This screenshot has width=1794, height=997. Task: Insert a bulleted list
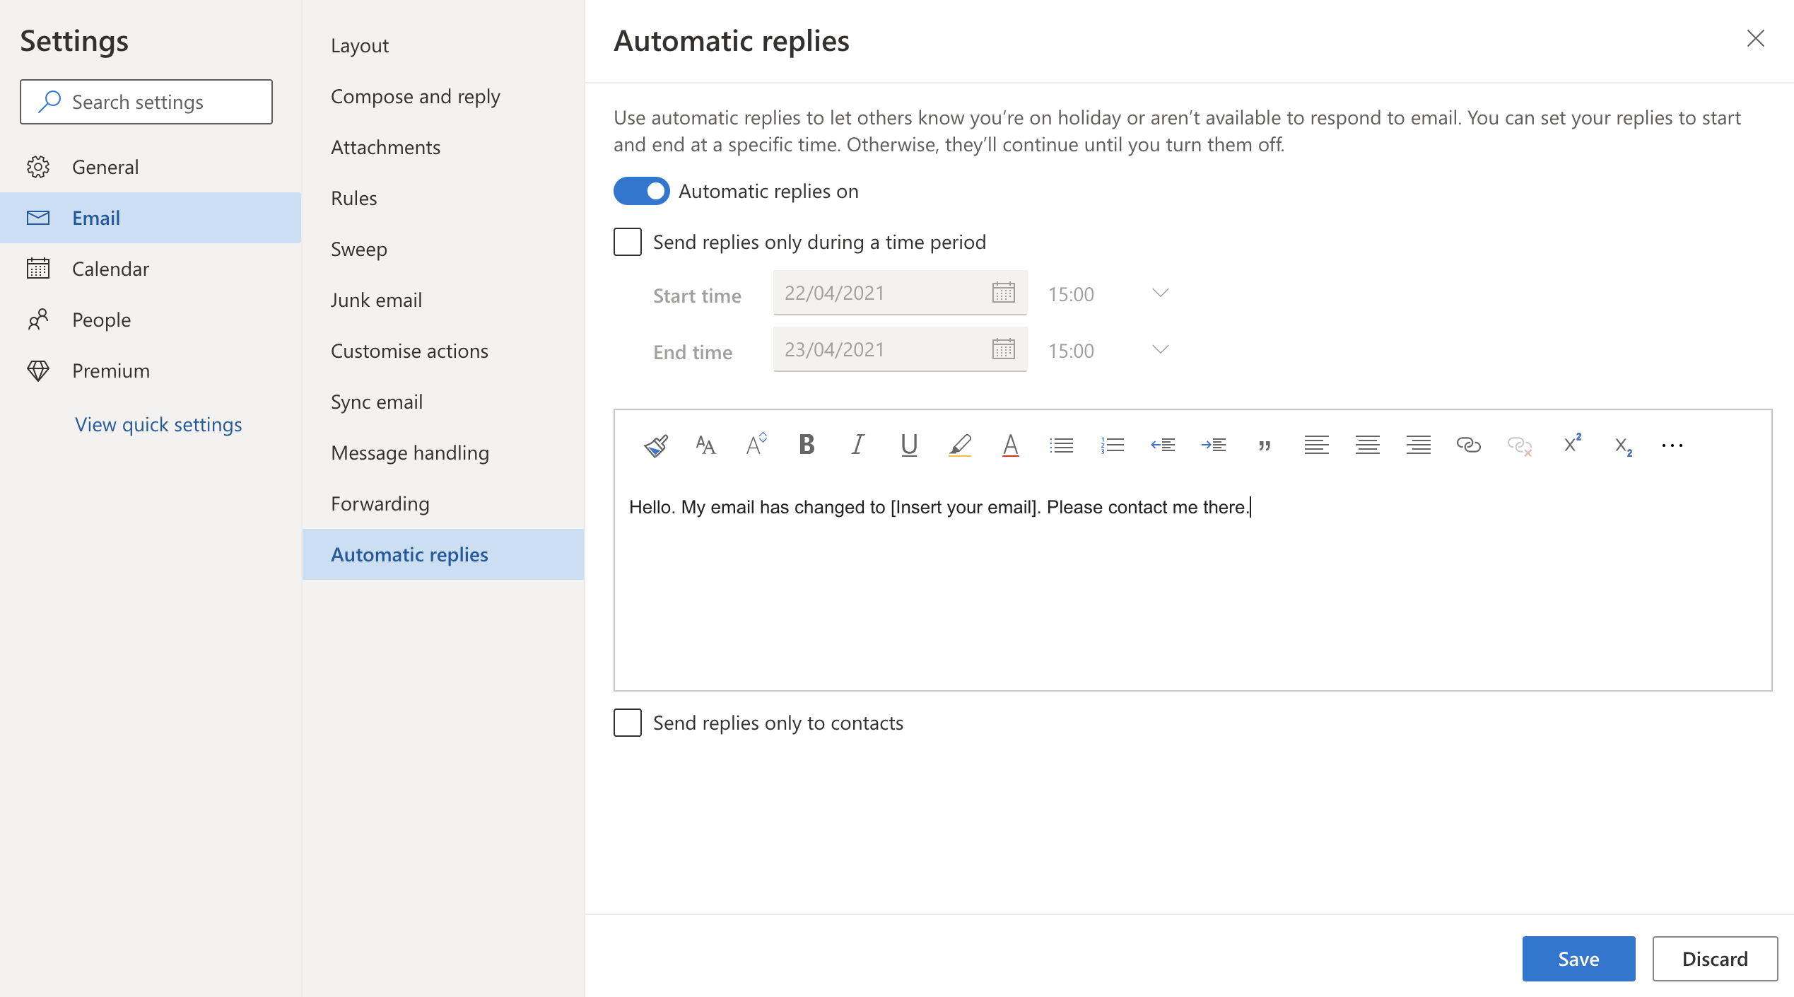point(1062,445)
